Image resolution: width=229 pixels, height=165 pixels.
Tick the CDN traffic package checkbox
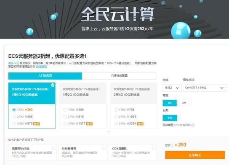(154, 148)
